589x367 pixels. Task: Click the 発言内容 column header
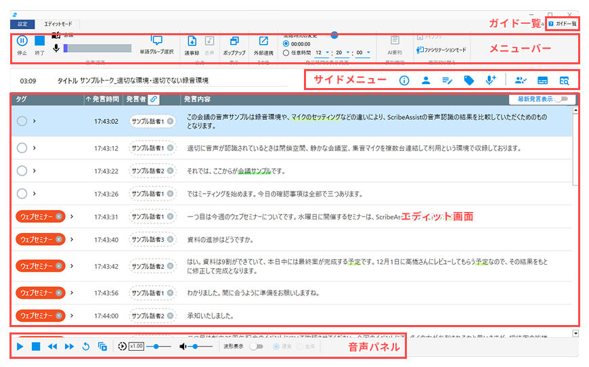pos(197,99)
